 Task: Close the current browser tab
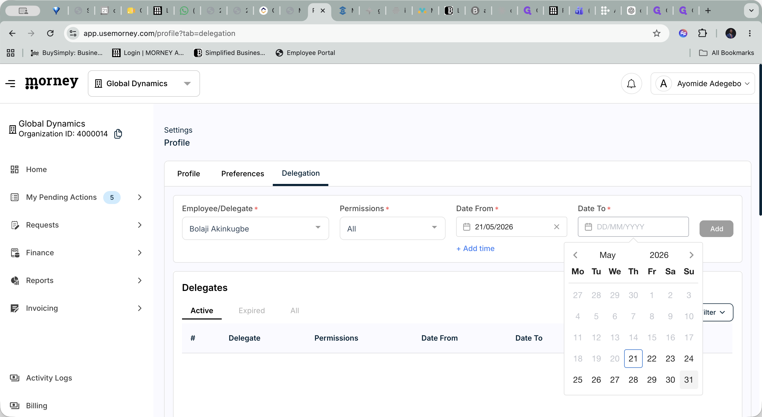coord(323,11)
